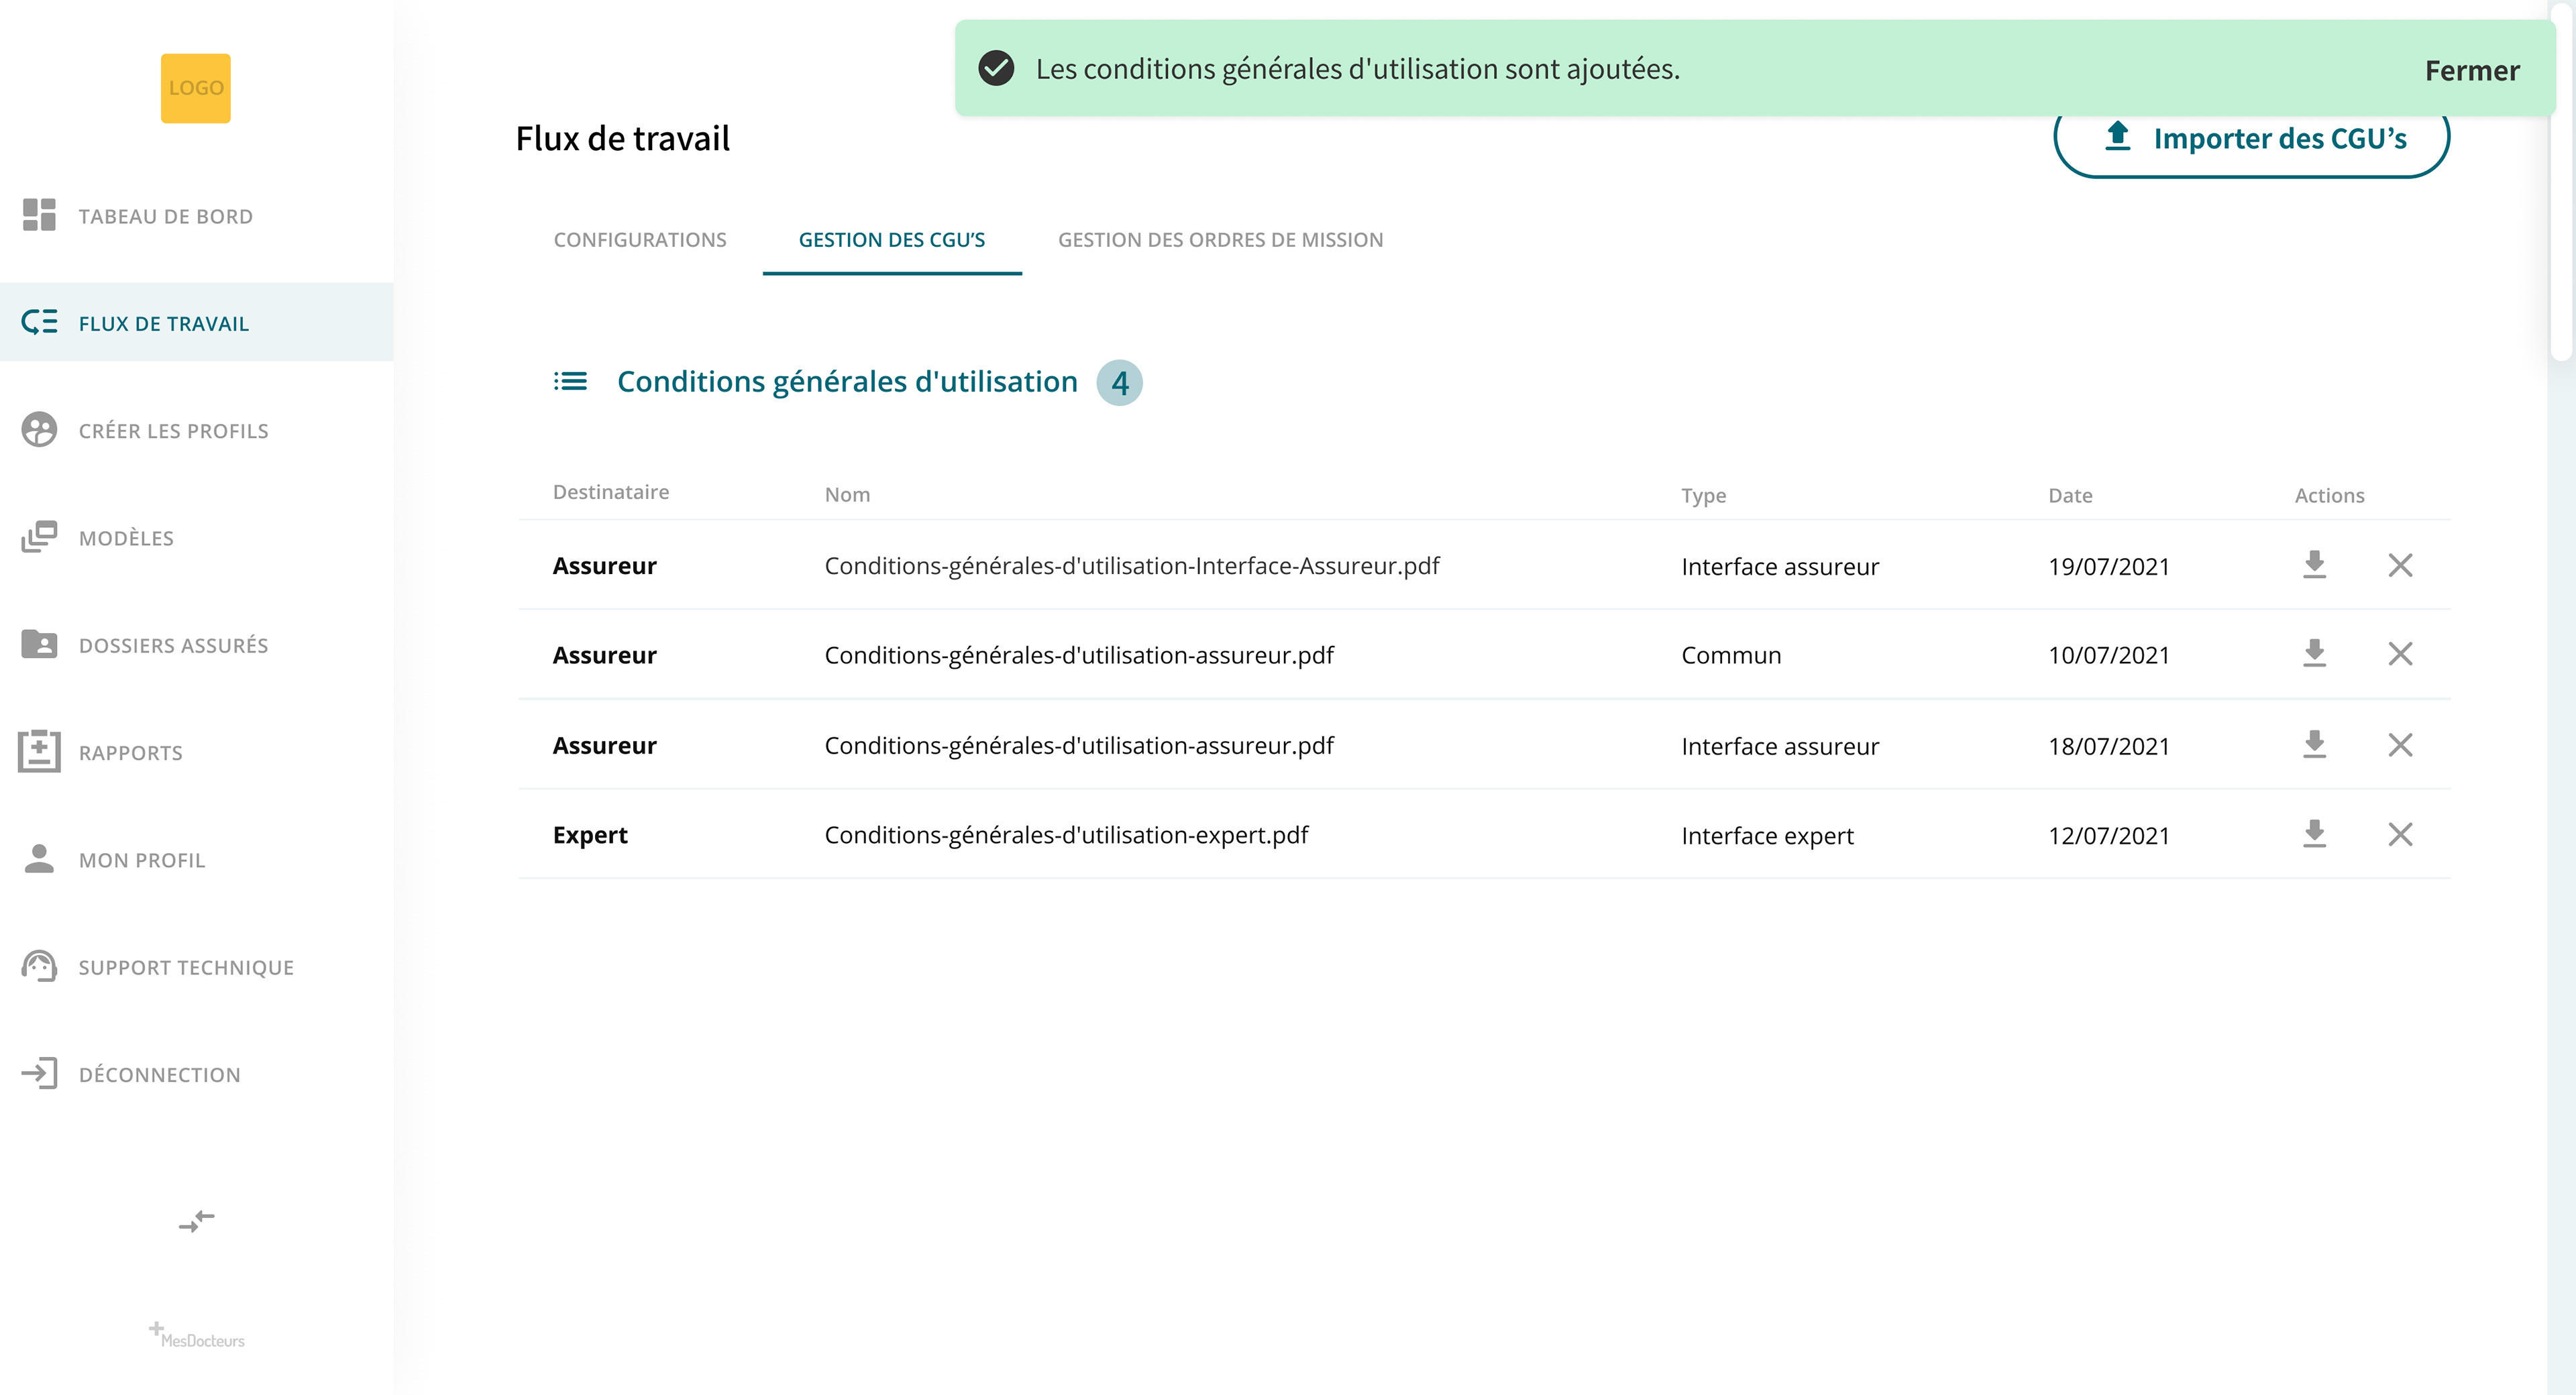Click the Date column header
The image size is (2576, 1395).
[x=2070, y=495]
